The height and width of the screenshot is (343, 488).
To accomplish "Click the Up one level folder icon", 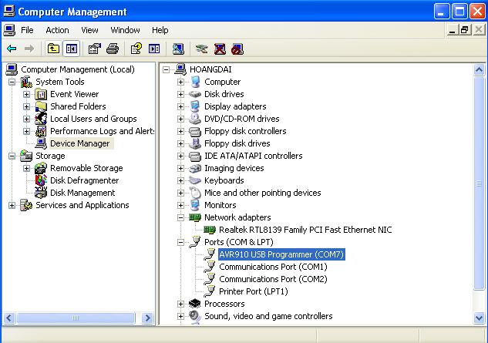I will tap(53, 49).
